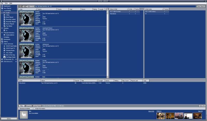Open the File menu

2,3
